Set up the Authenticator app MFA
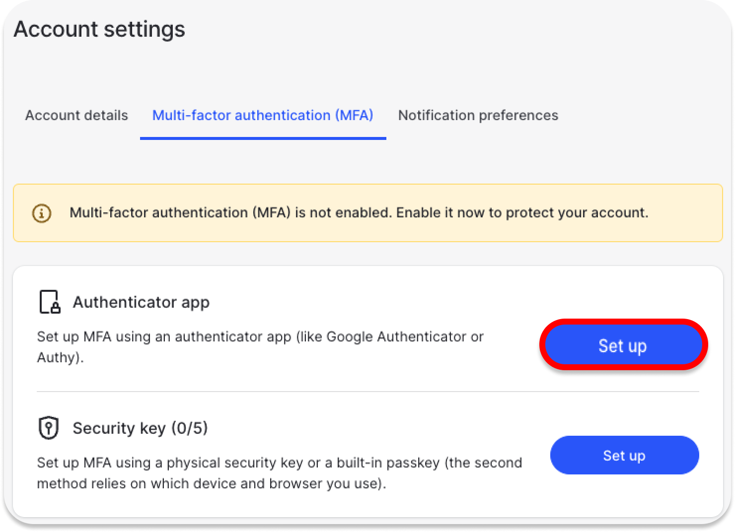 (x=623, y=345)
